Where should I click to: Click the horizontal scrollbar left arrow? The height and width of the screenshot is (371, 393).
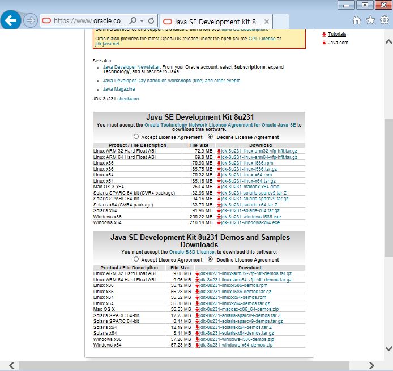click(11, 366)
